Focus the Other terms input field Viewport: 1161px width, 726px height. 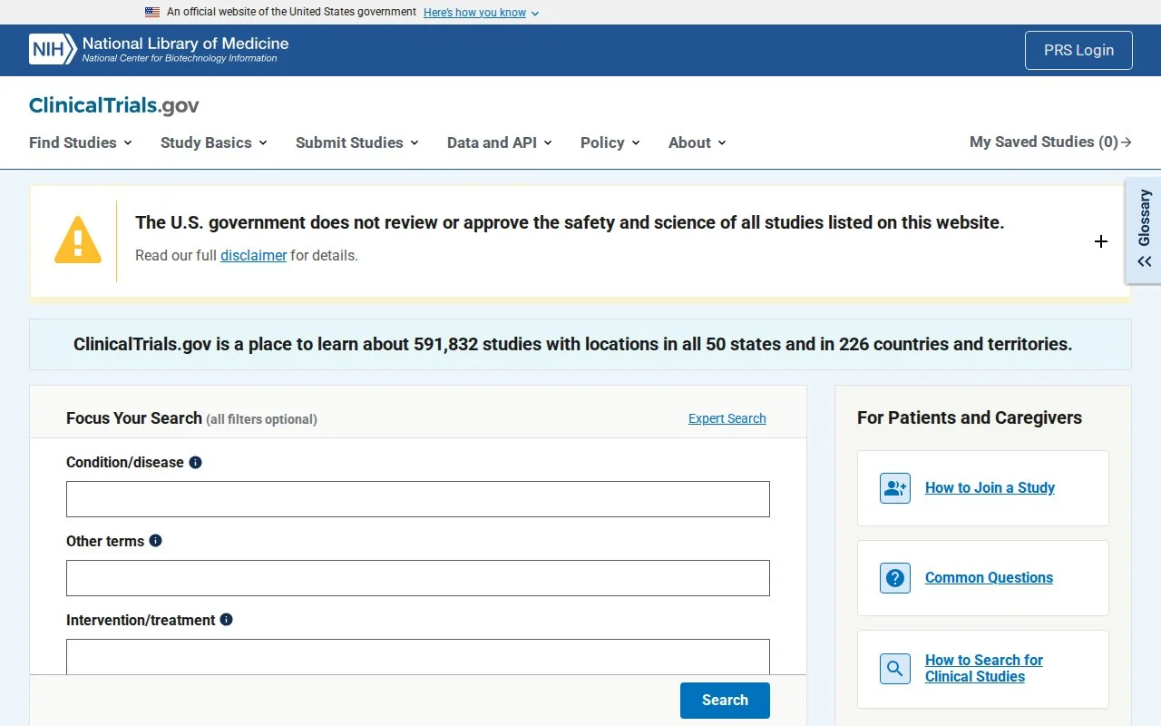click(x=418, y=578)
